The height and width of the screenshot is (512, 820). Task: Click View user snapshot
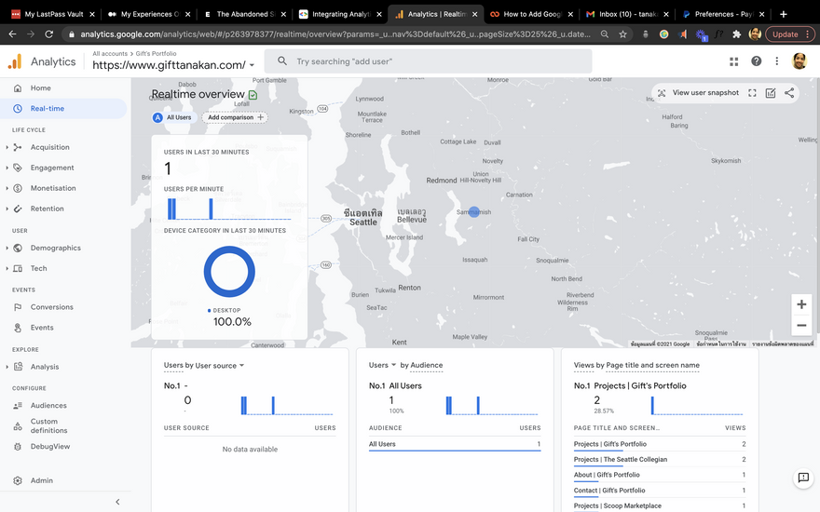pos(698,93)
